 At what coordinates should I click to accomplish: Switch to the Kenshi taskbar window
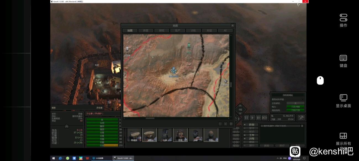123,158
